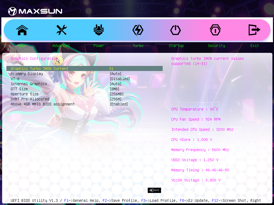This screenshot has height=205, width=274.
Task: Click the MAXSUN logo
Action: (x=35, y=11)
